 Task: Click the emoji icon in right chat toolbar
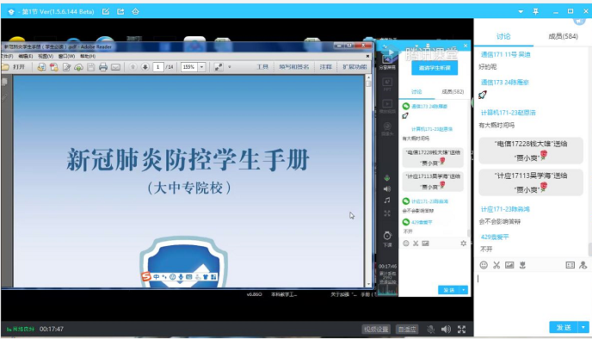[484, 265]
